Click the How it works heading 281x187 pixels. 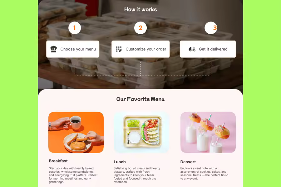pyautogui.click(x=140, y=9)
